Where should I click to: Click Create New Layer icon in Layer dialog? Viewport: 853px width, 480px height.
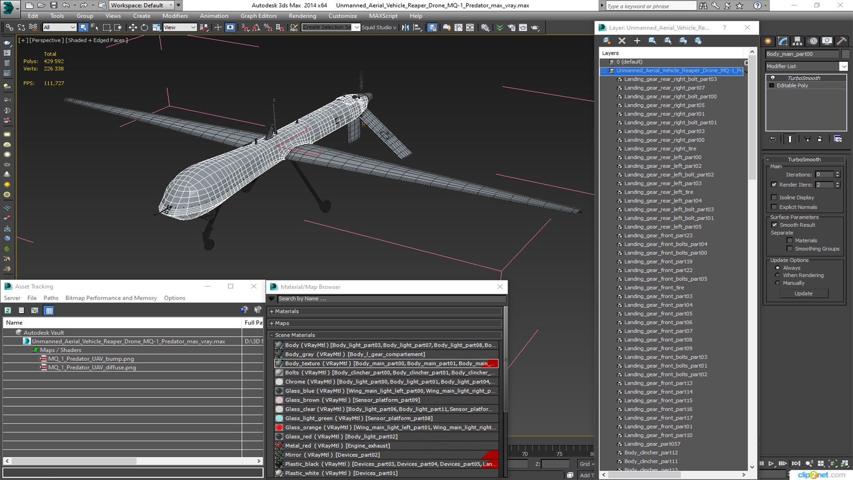pyautogui.click(x=606, y=41)
